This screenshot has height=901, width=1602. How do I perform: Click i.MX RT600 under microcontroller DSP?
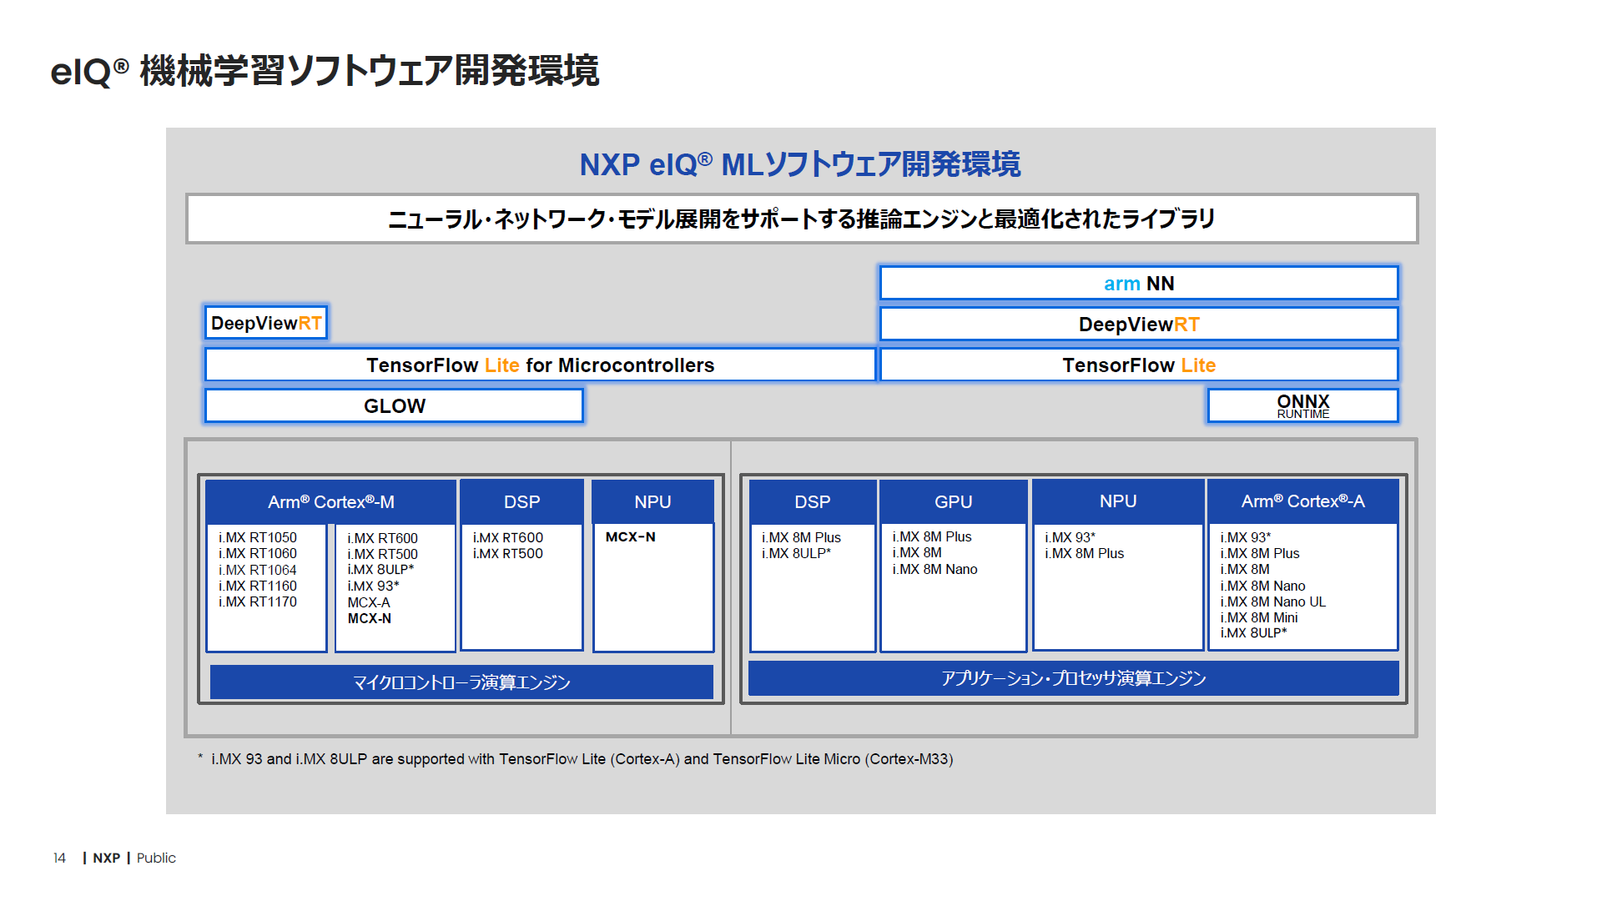tap(508, 537)
